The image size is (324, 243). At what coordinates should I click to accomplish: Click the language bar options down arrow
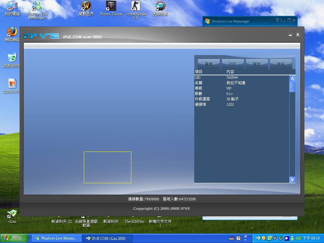point(246,240)
